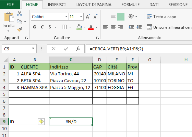This screenshot has height=137, width=192.
Task: Toggle Bold formatting with G button
Action: coord(34,27)
